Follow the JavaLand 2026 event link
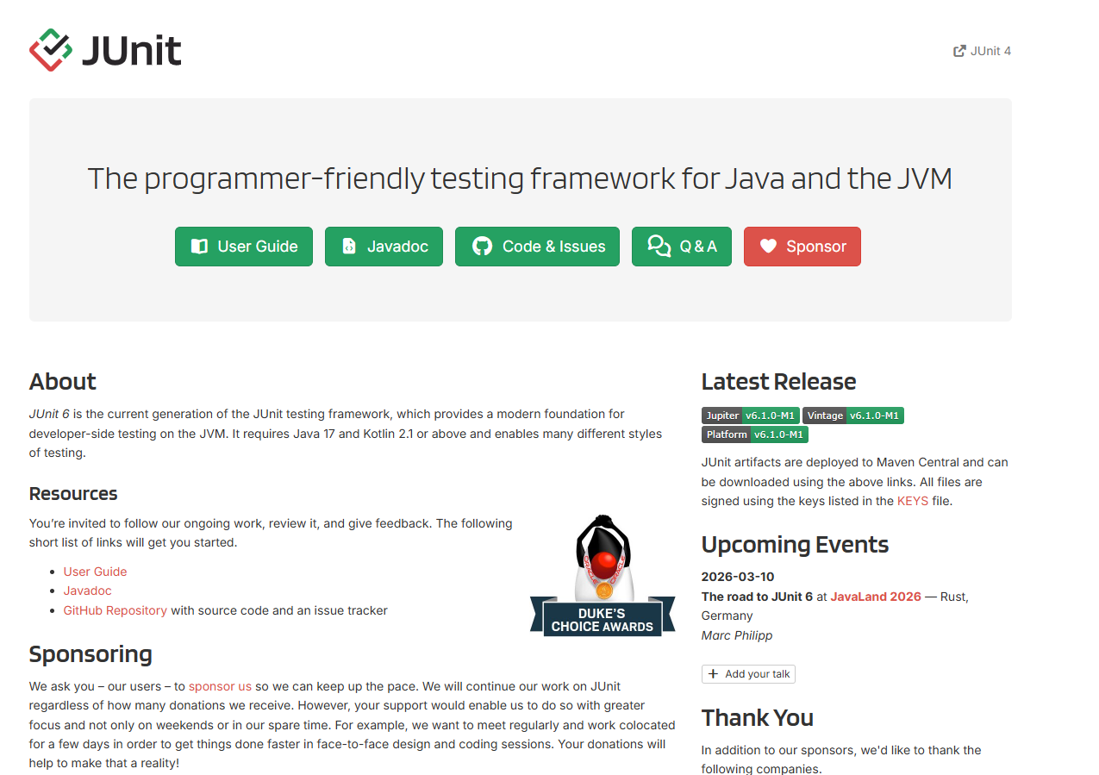Image resolution: width=1099 pixels, height=775 pixels. (875, 597)
